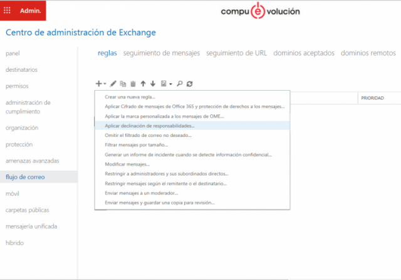This screenshot has width=401, height=280.
Task: Expand the export report dropdown arrow
Action: (x=170, y=84)
